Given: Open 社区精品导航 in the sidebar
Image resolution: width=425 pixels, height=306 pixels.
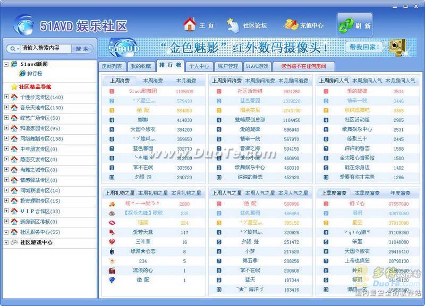Looking at the screenshot, I should point(35,87).
